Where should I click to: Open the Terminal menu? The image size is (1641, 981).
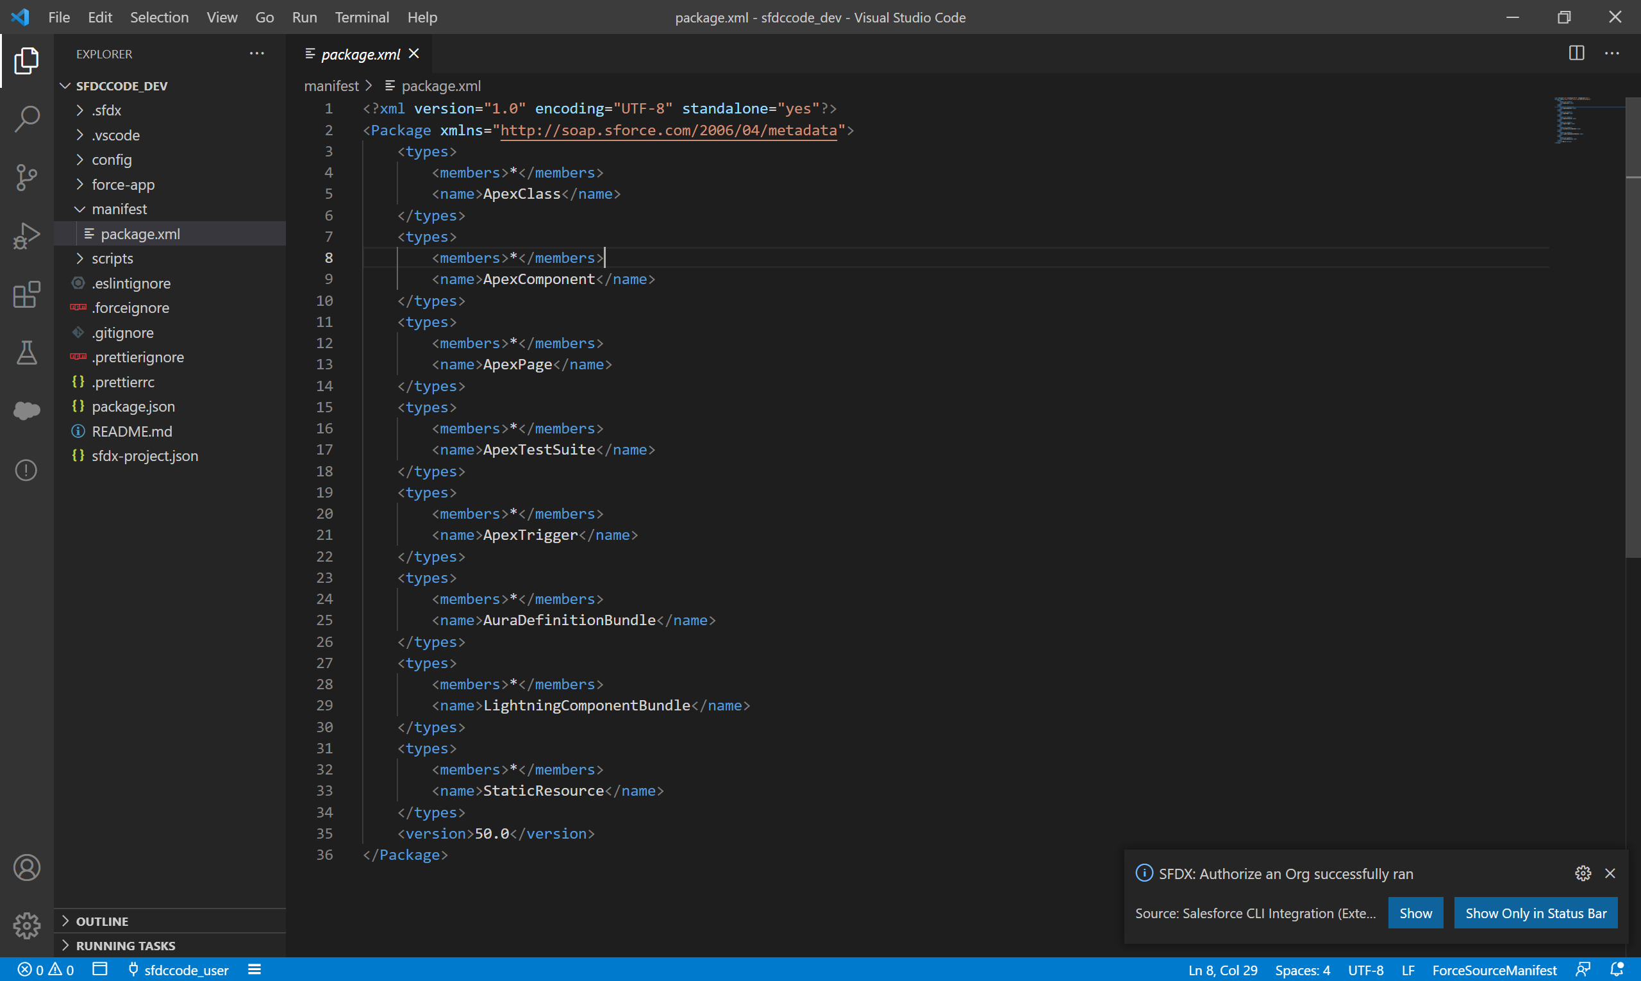(x=362, y=17)
